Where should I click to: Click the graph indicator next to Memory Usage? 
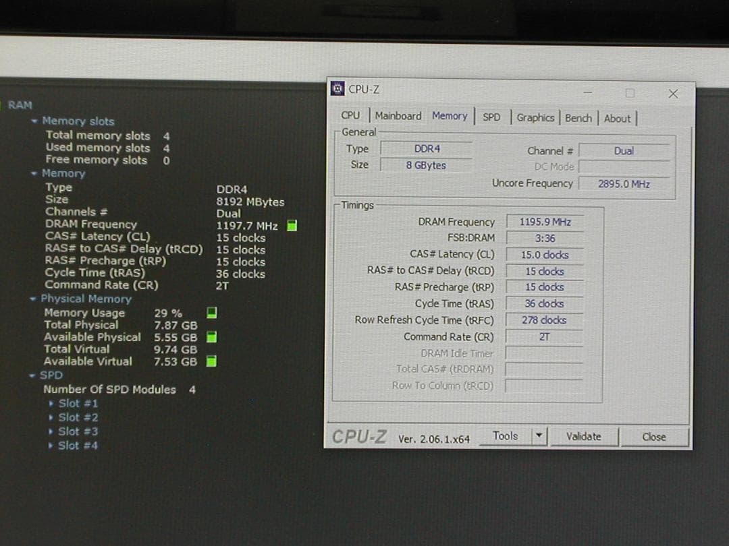(211, 312)
